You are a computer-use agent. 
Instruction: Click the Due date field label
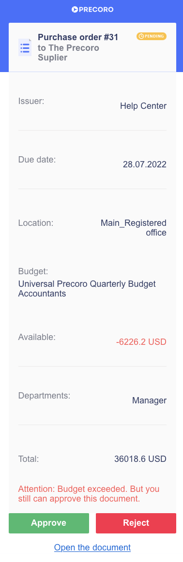coord(37,160)
